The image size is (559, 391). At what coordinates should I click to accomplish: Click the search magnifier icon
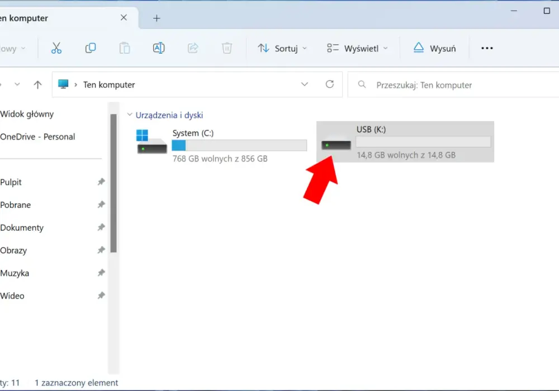click(x=362, y=85)
